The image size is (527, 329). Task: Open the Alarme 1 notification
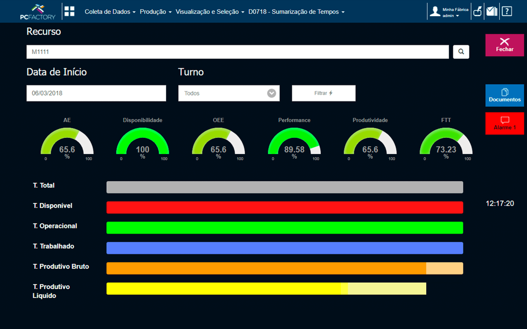(505, 123)
